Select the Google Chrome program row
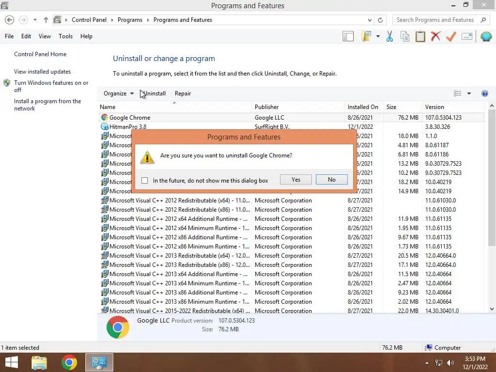496x372 pixels. [x=291, y=117]
